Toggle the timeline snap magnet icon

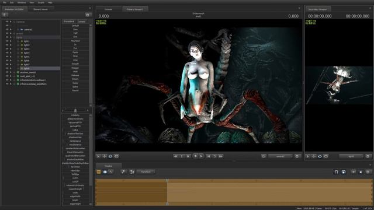[x=336, y=172]
